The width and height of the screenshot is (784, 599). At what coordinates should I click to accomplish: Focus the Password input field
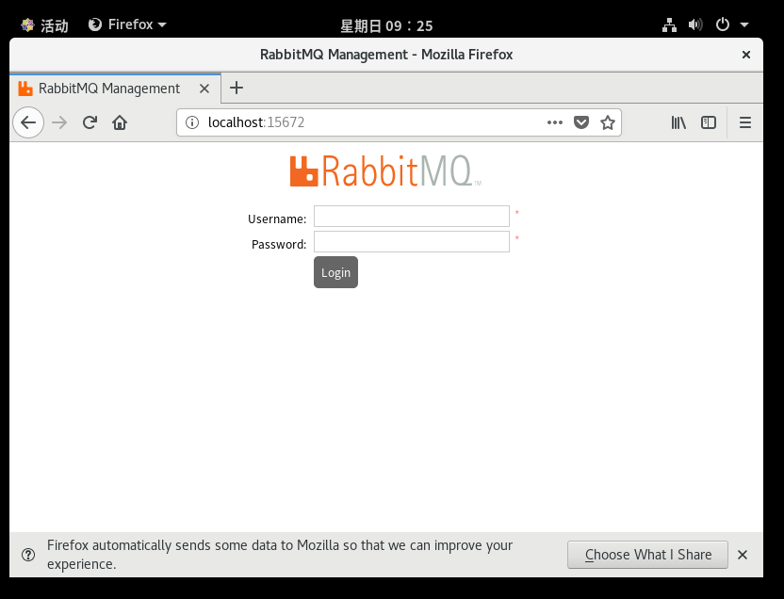click(412, 242)
